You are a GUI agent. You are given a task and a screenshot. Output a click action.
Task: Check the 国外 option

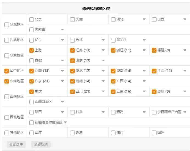tap(154, 133)
